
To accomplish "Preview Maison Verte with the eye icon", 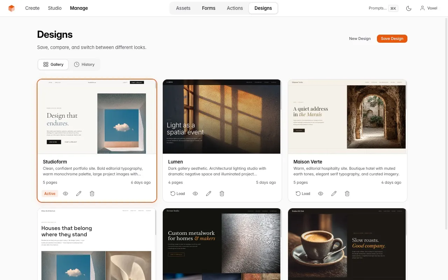I will pyautogui.click(x=320, y=193).
